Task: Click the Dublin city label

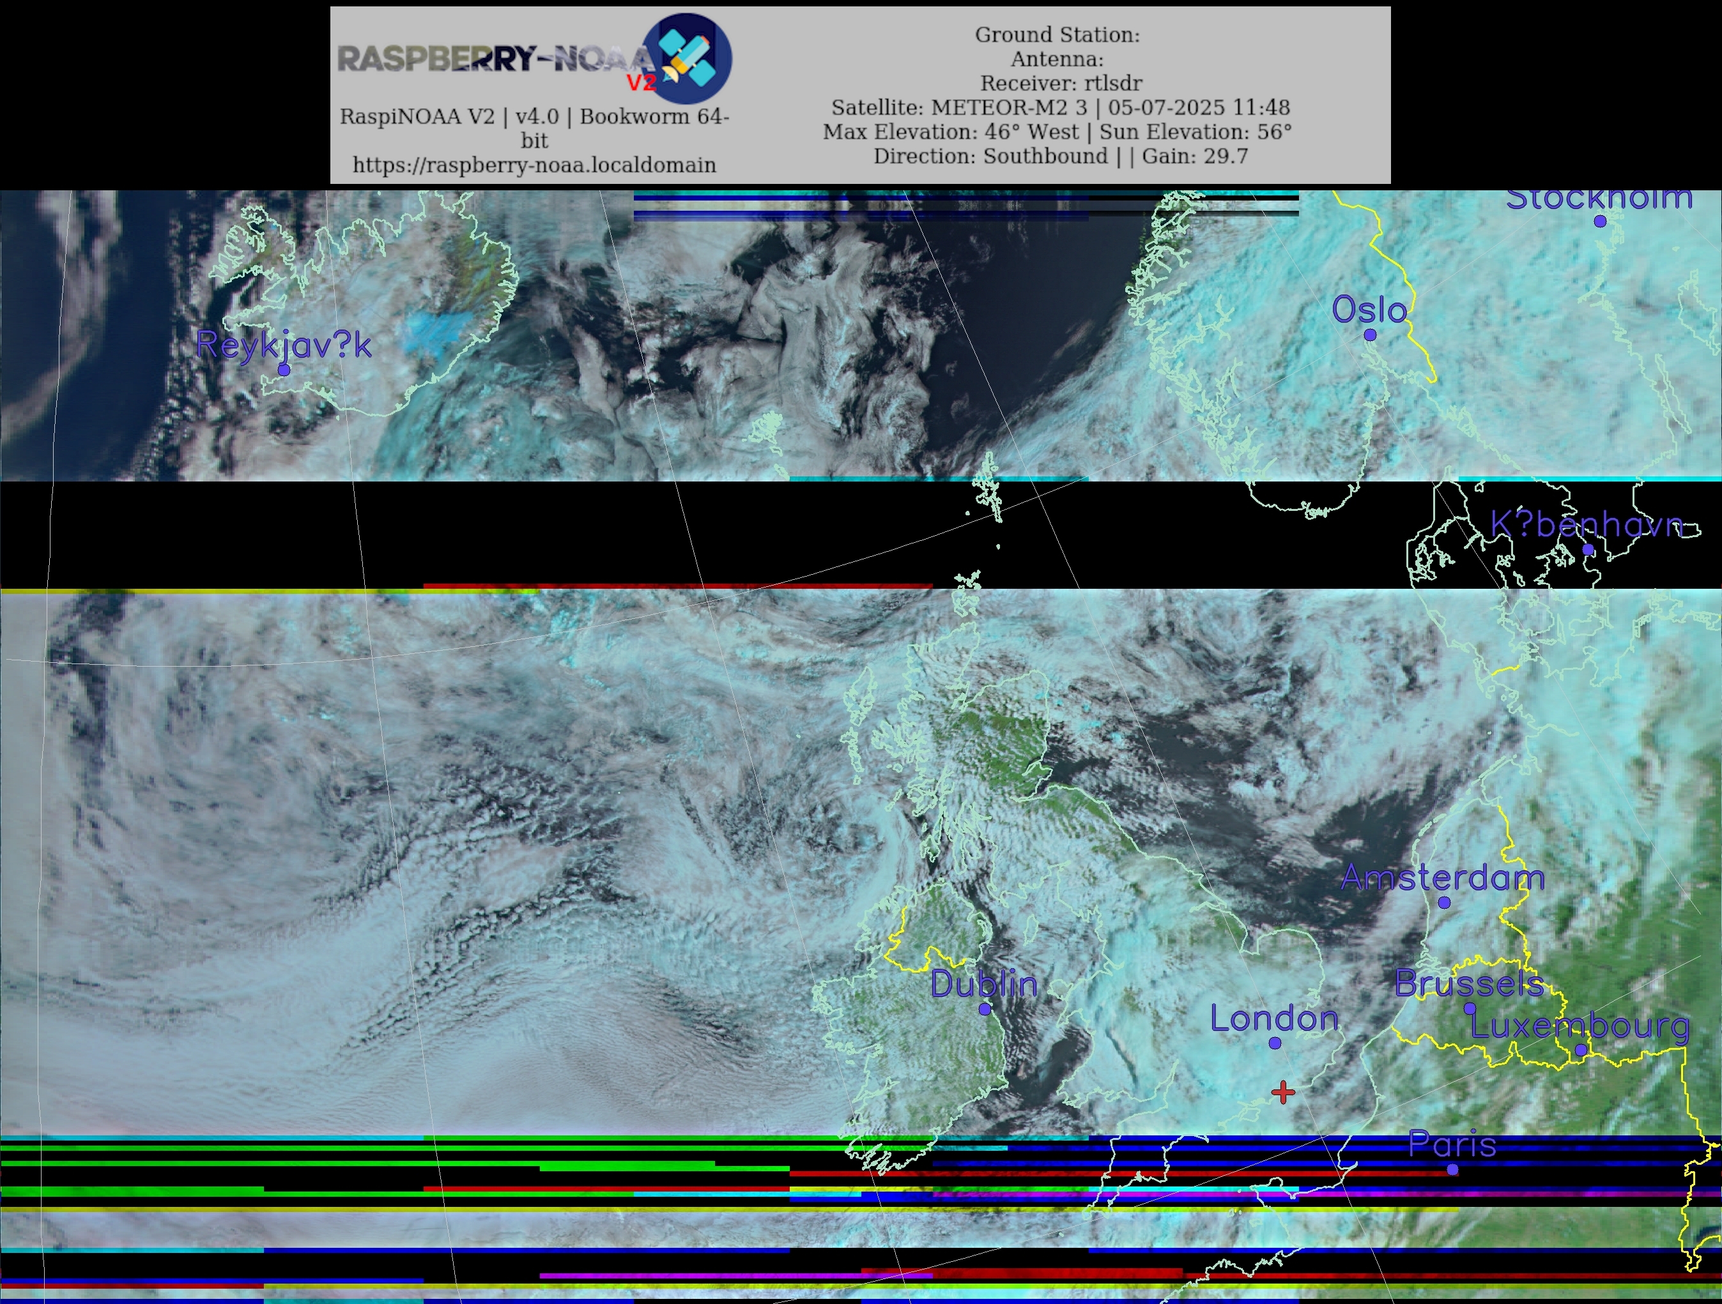Action: click(984, 984)
